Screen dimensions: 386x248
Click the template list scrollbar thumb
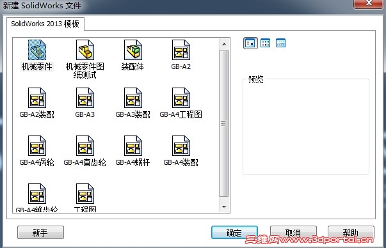click(x=224, y=123)
